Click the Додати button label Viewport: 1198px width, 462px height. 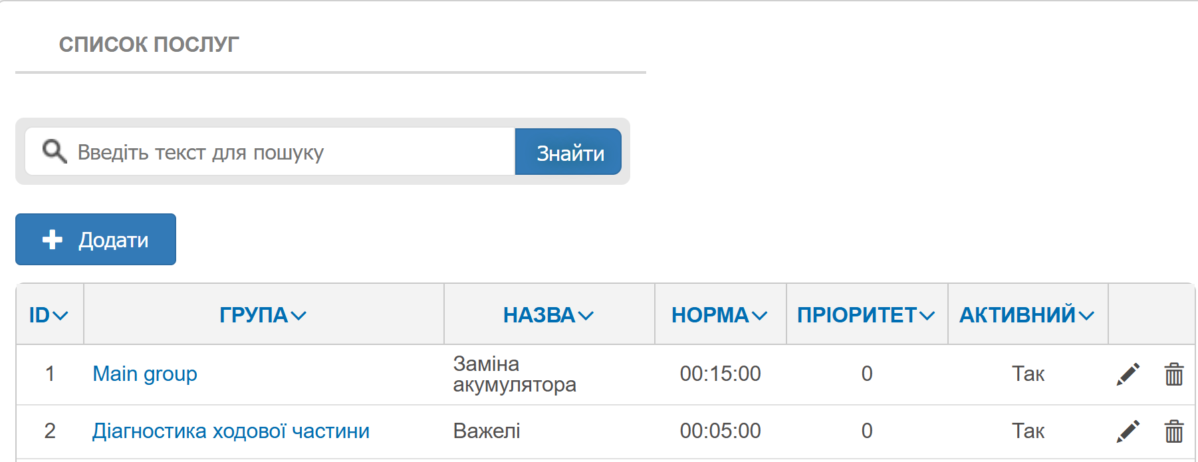(x=113, y=240)
